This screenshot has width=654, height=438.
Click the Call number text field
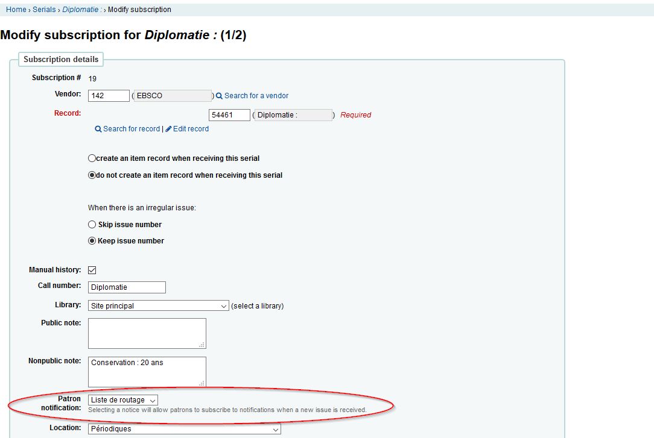coord(127,287)
